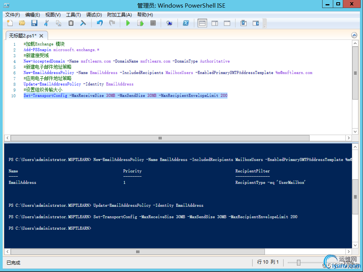The width and height of the screenshot is (363, 272).
Task: Show script pane maximized layout
Action: [x=227, y=23]
